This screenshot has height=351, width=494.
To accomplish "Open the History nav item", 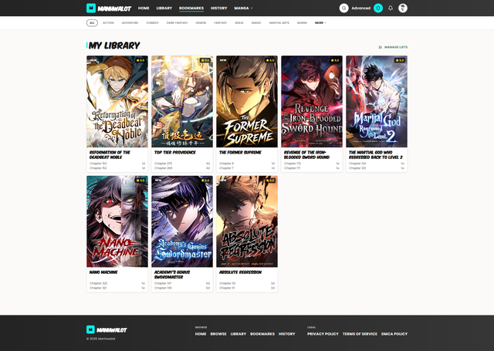I will (x=219, y=8).
